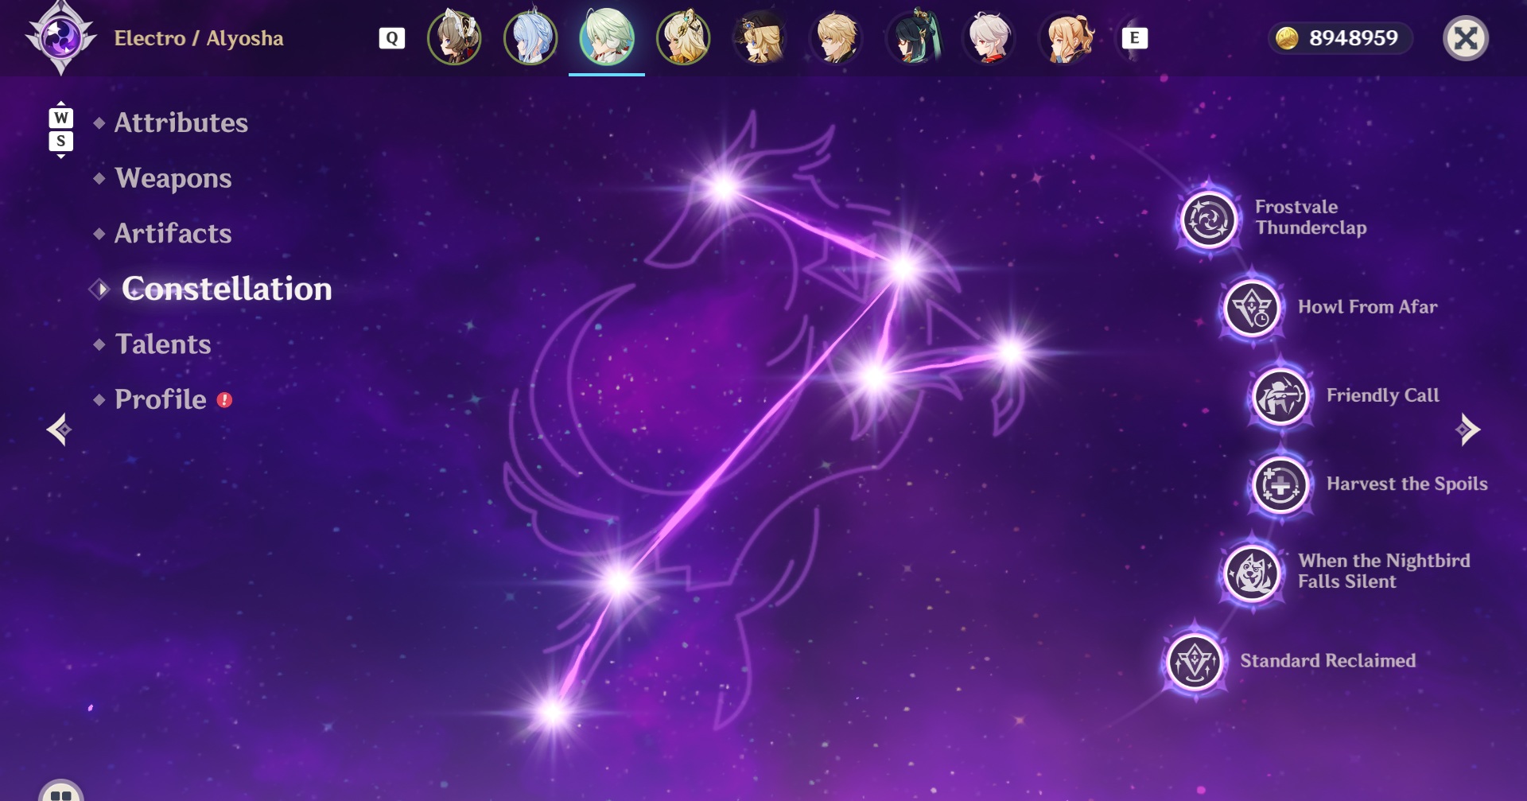Viewport: 1527px width, 801px height.
Task: Open the Profile menu
Action: click(161, 399)
